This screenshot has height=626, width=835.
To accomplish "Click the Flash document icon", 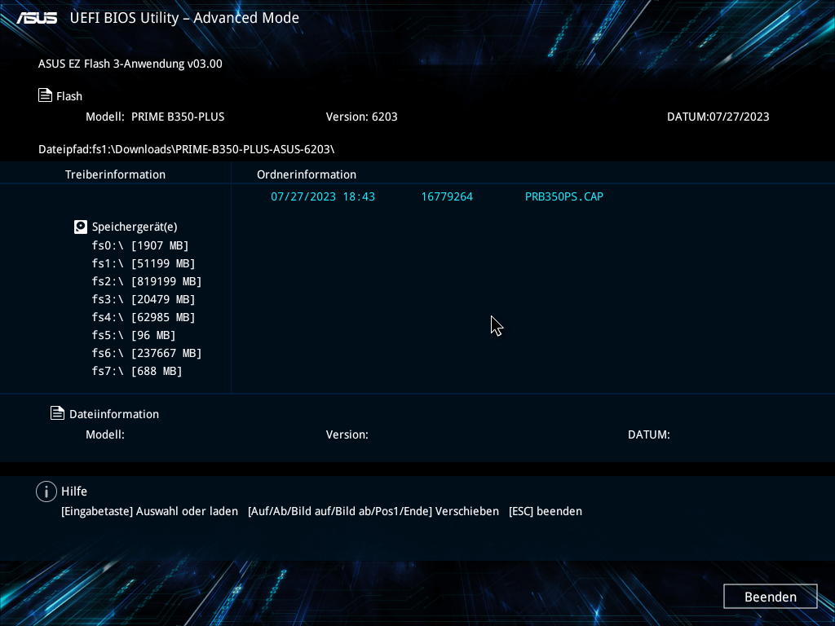I will tap(45, 95).
